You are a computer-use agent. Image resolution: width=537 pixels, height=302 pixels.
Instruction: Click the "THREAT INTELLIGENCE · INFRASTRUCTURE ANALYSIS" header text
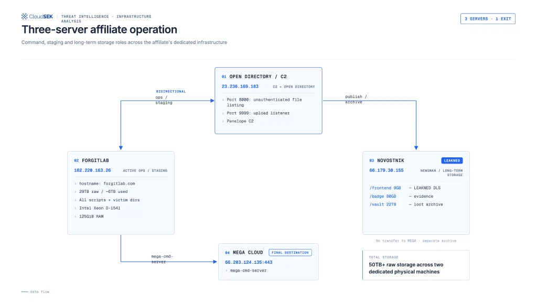106,19
